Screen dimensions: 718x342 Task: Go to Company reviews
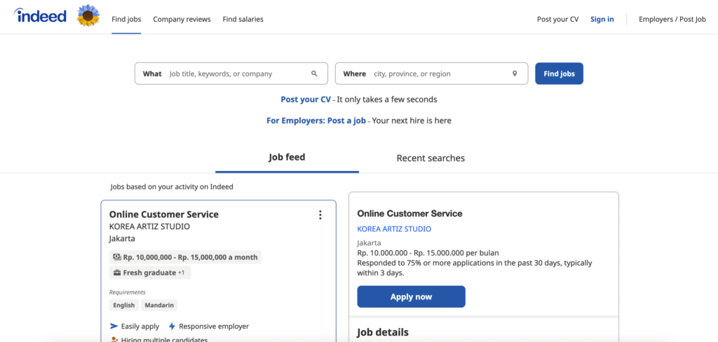[182, 19]
